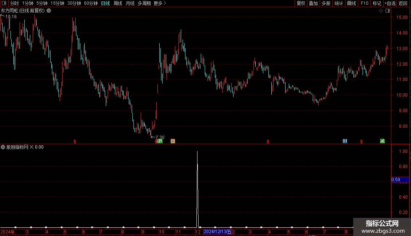This screenshot has height=236, width=411.
Task: Open the 多股 multi-stock view
Action: point(326,3)
